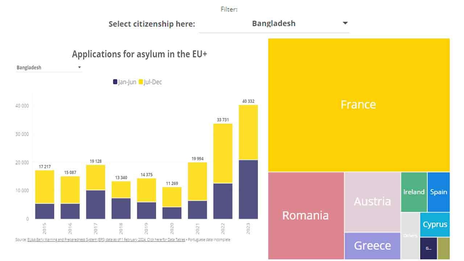Select the Romania treemap tile
The height and width of the screenshot is (261, 464).
click(x=306, y=216)
